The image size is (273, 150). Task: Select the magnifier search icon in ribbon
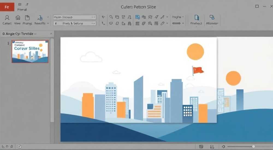coord(111,17)
